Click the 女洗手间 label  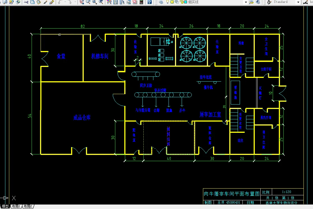point(266,69)
